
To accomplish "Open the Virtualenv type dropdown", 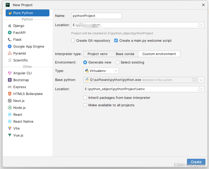I will point(101,71).
